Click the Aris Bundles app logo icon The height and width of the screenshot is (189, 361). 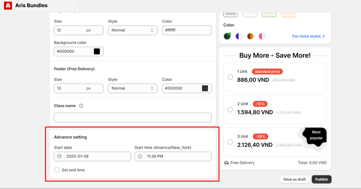pyautogui.click(x=8, y=6)
